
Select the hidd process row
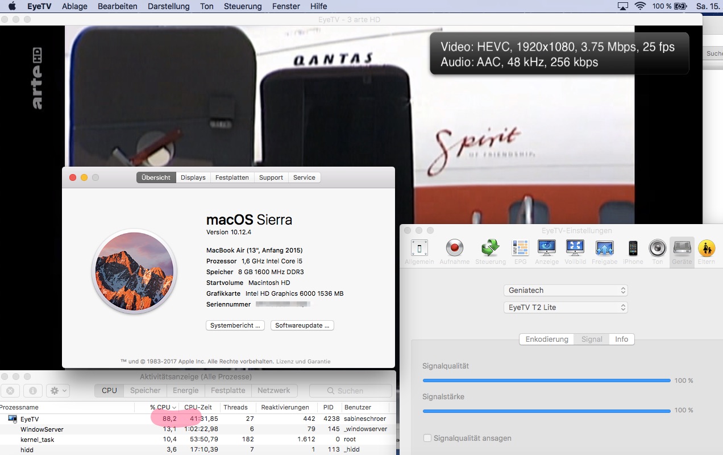197,450
